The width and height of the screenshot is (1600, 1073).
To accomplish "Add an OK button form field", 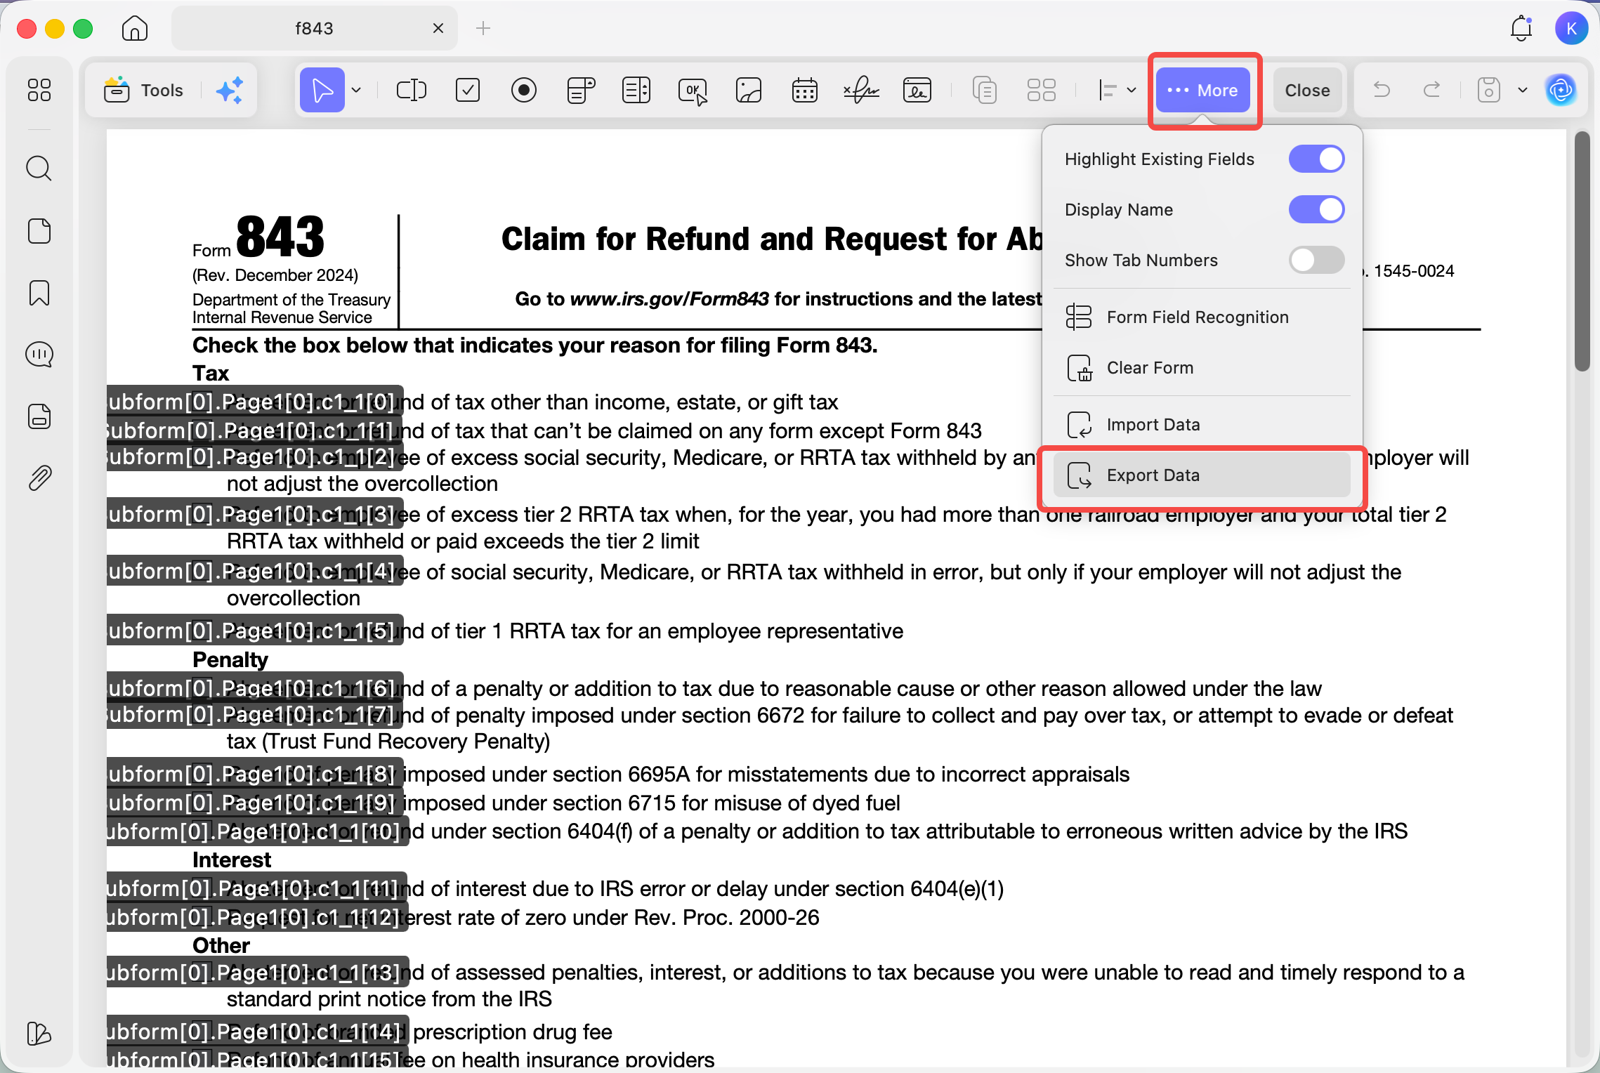I will tap(693, 91).
